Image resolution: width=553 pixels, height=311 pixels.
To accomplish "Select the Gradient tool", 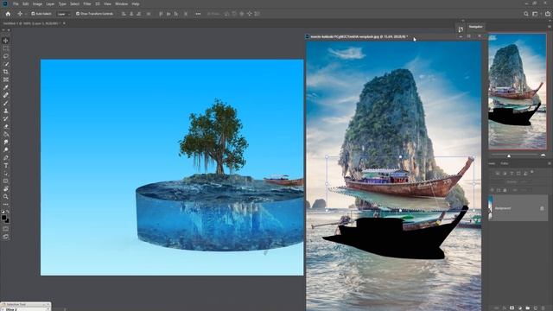I will click(x=6, y=134).
